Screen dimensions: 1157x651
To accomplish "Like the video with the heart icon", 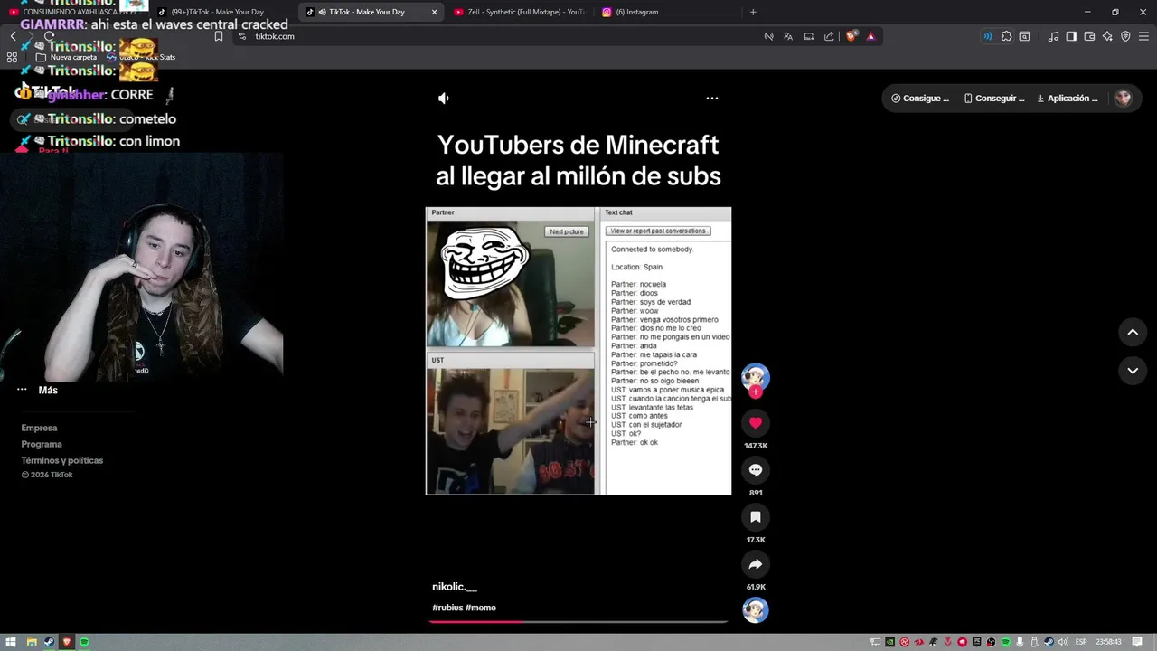I will (x=756, y=422).
